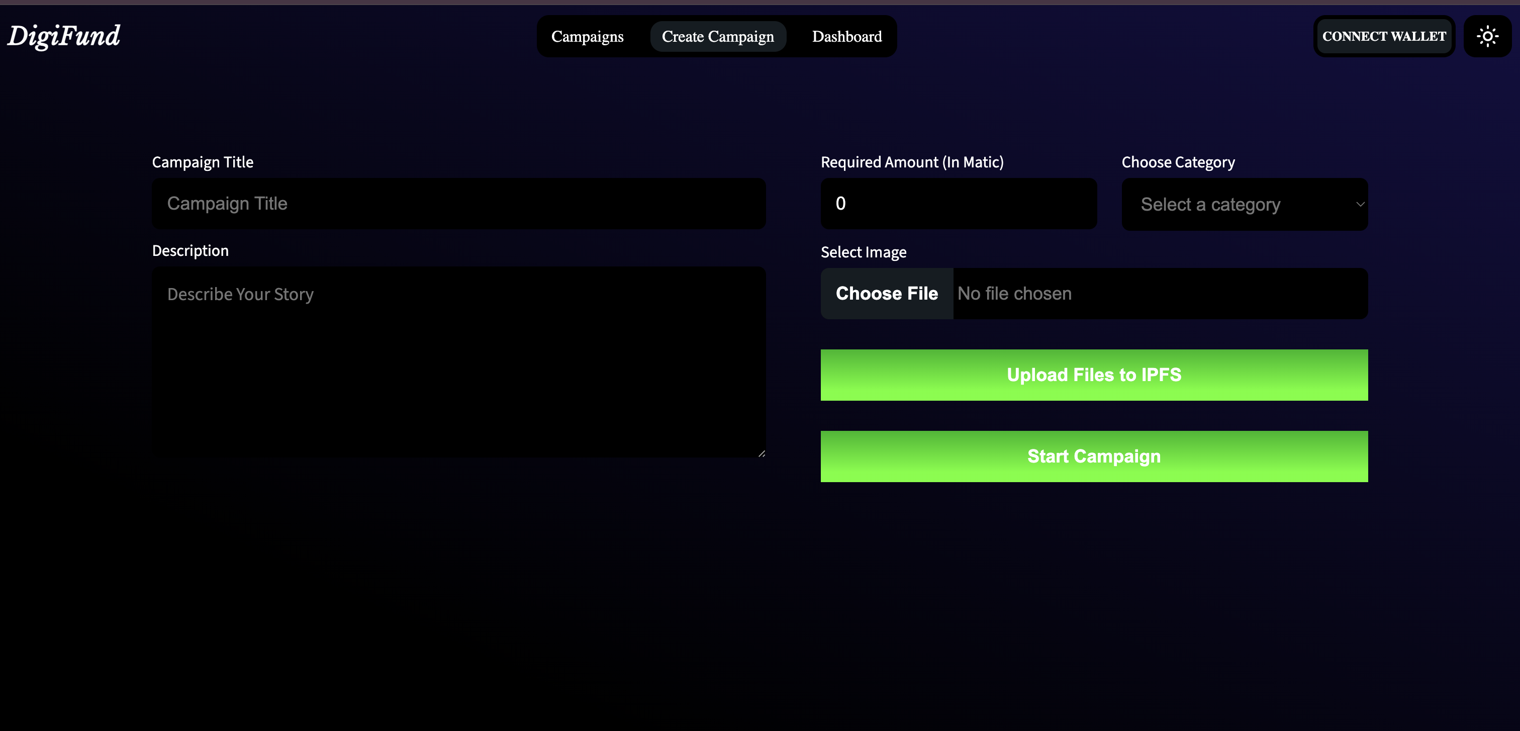The image size is (1520, 731).
Task: Click the Description label text
Action: pyautogui.click(x=190, y=251)
